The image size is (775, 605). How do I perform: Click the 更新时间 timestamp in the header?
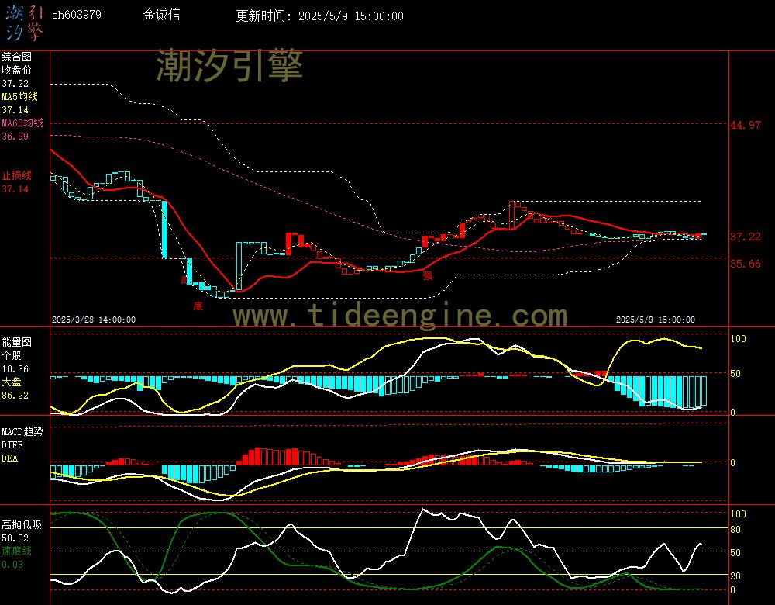[x=319, y=16]
